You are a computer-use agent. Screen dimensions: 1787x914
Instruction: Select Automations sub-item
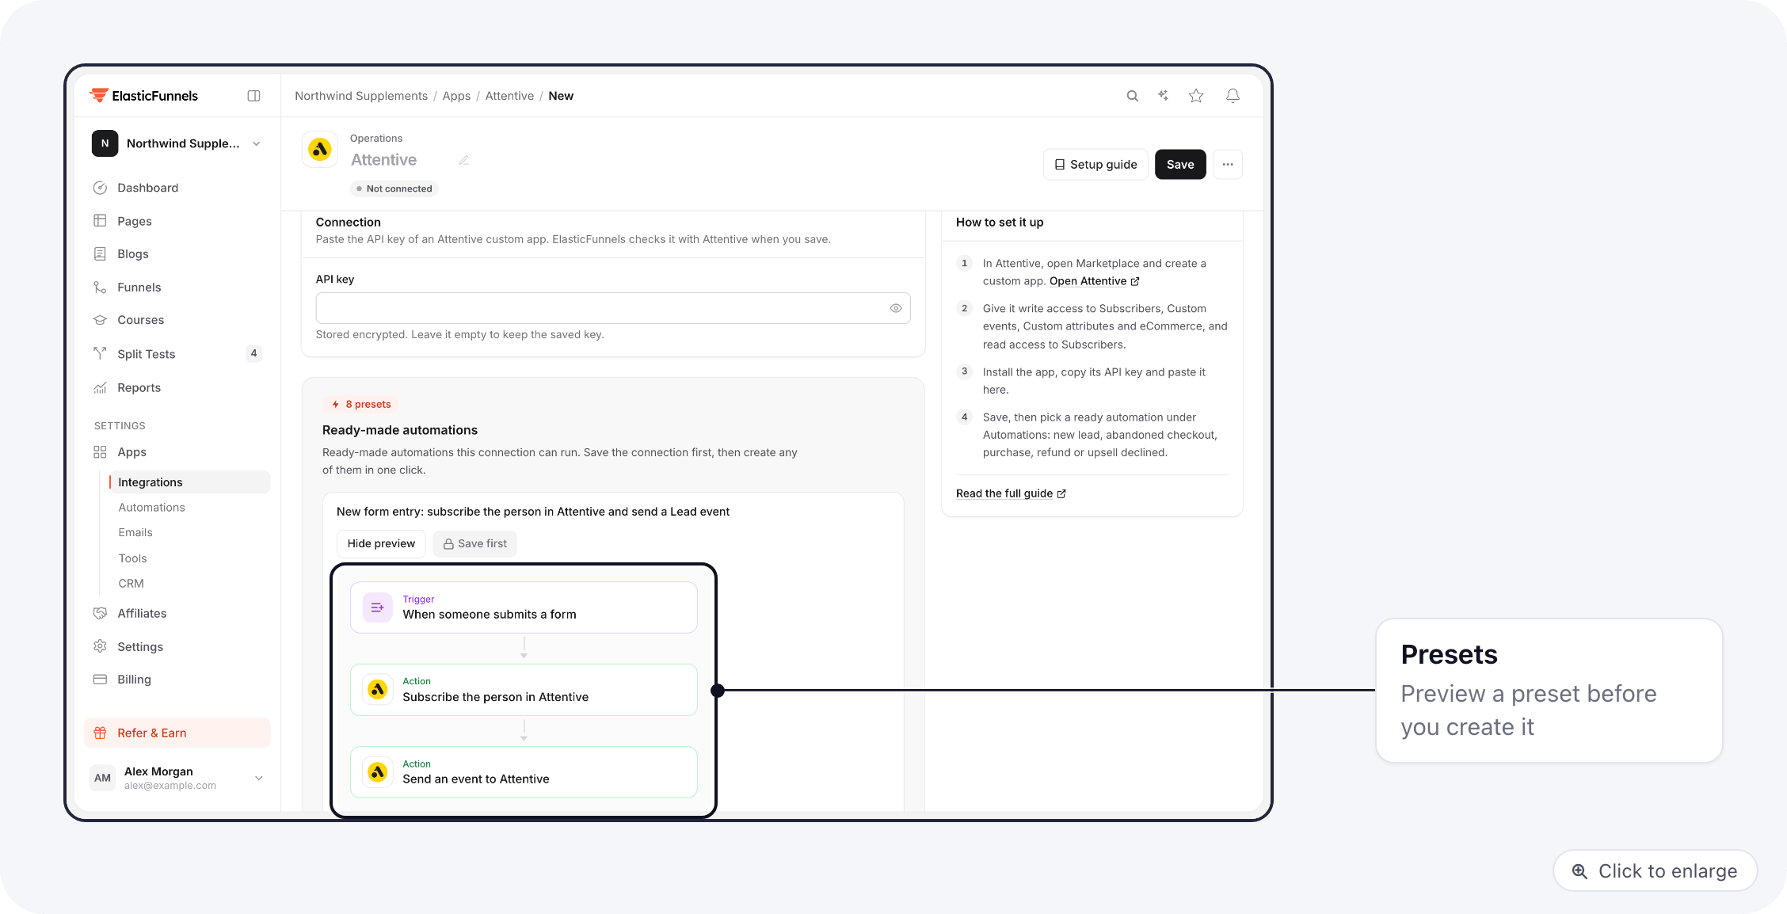(190, 508)
